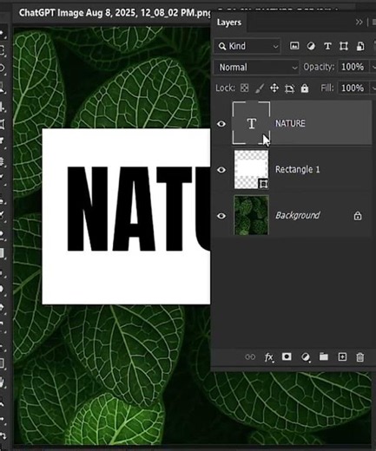376x451 pixels.
Task: Hide the Rectangle 1 layer
Action: click(221, 170)
